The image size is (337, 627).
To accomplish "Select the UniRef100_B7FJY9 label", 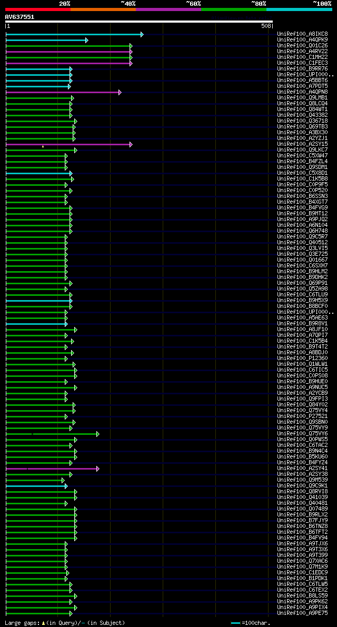I will [302, 521].
